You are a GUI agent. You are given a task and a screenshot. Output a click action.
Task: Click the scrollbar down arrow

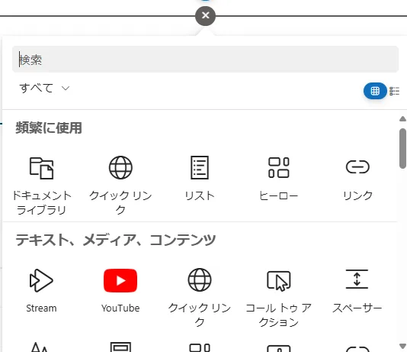(x=402, y=346)
